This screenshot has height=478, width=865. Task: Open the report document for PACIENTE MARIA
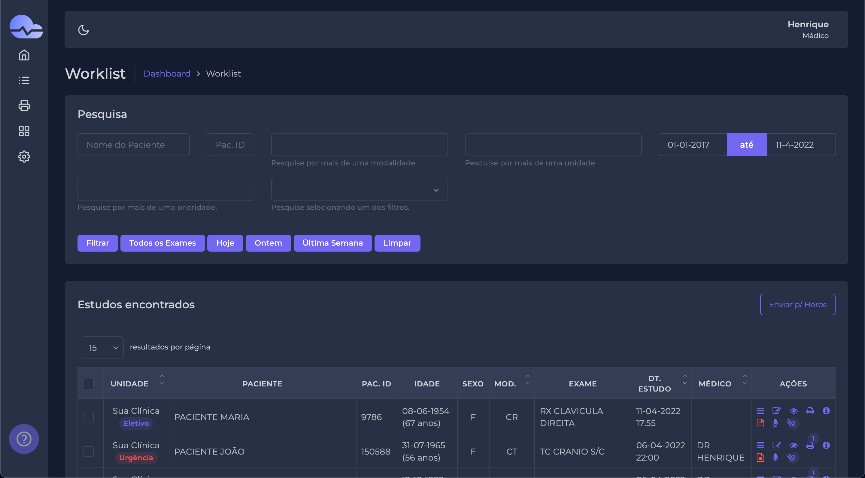(x=761, y=423)
